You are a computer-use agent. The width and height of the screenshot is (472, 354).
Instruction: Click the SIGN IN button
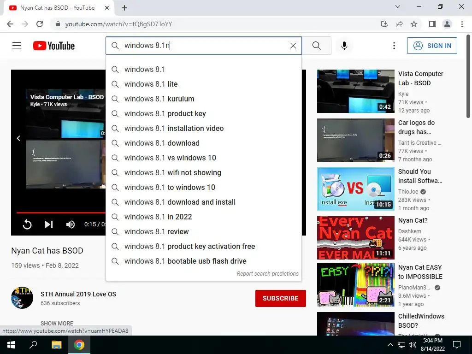[432, 46]
